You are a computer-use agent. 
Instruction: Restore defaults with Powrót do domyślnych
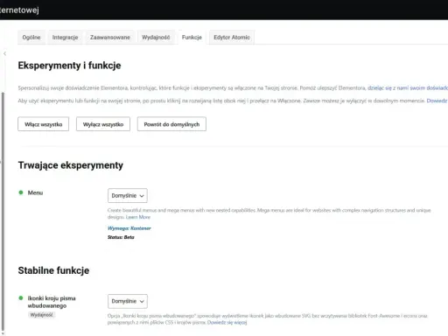click(x=171, y=124)
